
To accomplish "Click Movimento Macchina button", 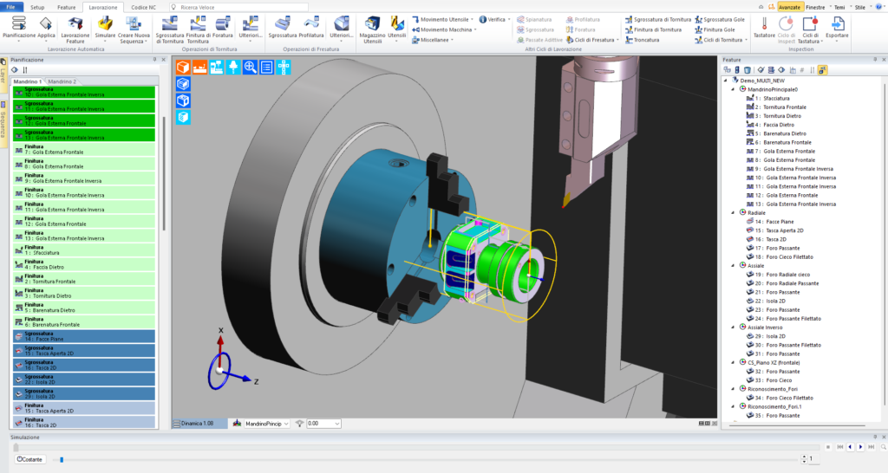I will pyautogui.click(x=443, y=29).
